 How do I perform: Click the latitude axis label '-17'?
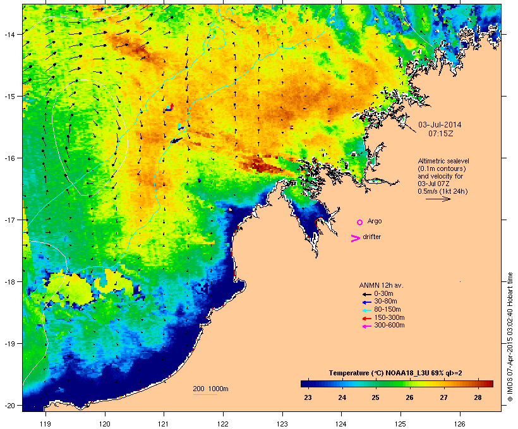tap(9, 220)
